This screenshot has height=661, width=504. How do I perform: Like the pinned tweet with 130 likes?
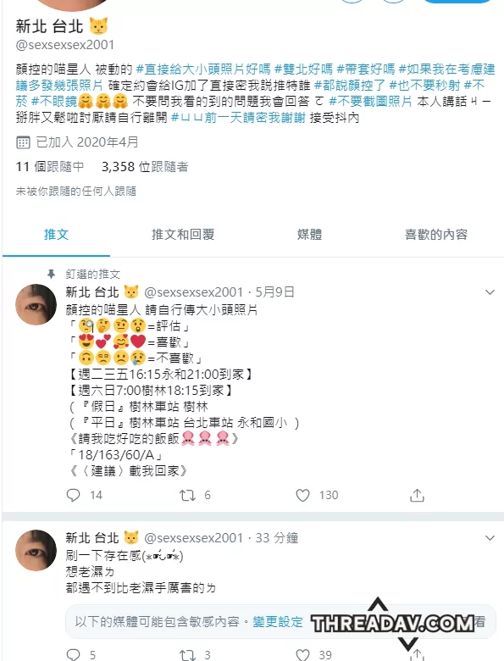point(302,495)
